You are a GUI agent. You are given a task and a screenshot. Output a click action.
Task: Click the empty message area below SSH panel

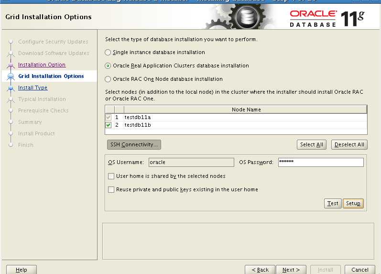click(x=238, y=241)
